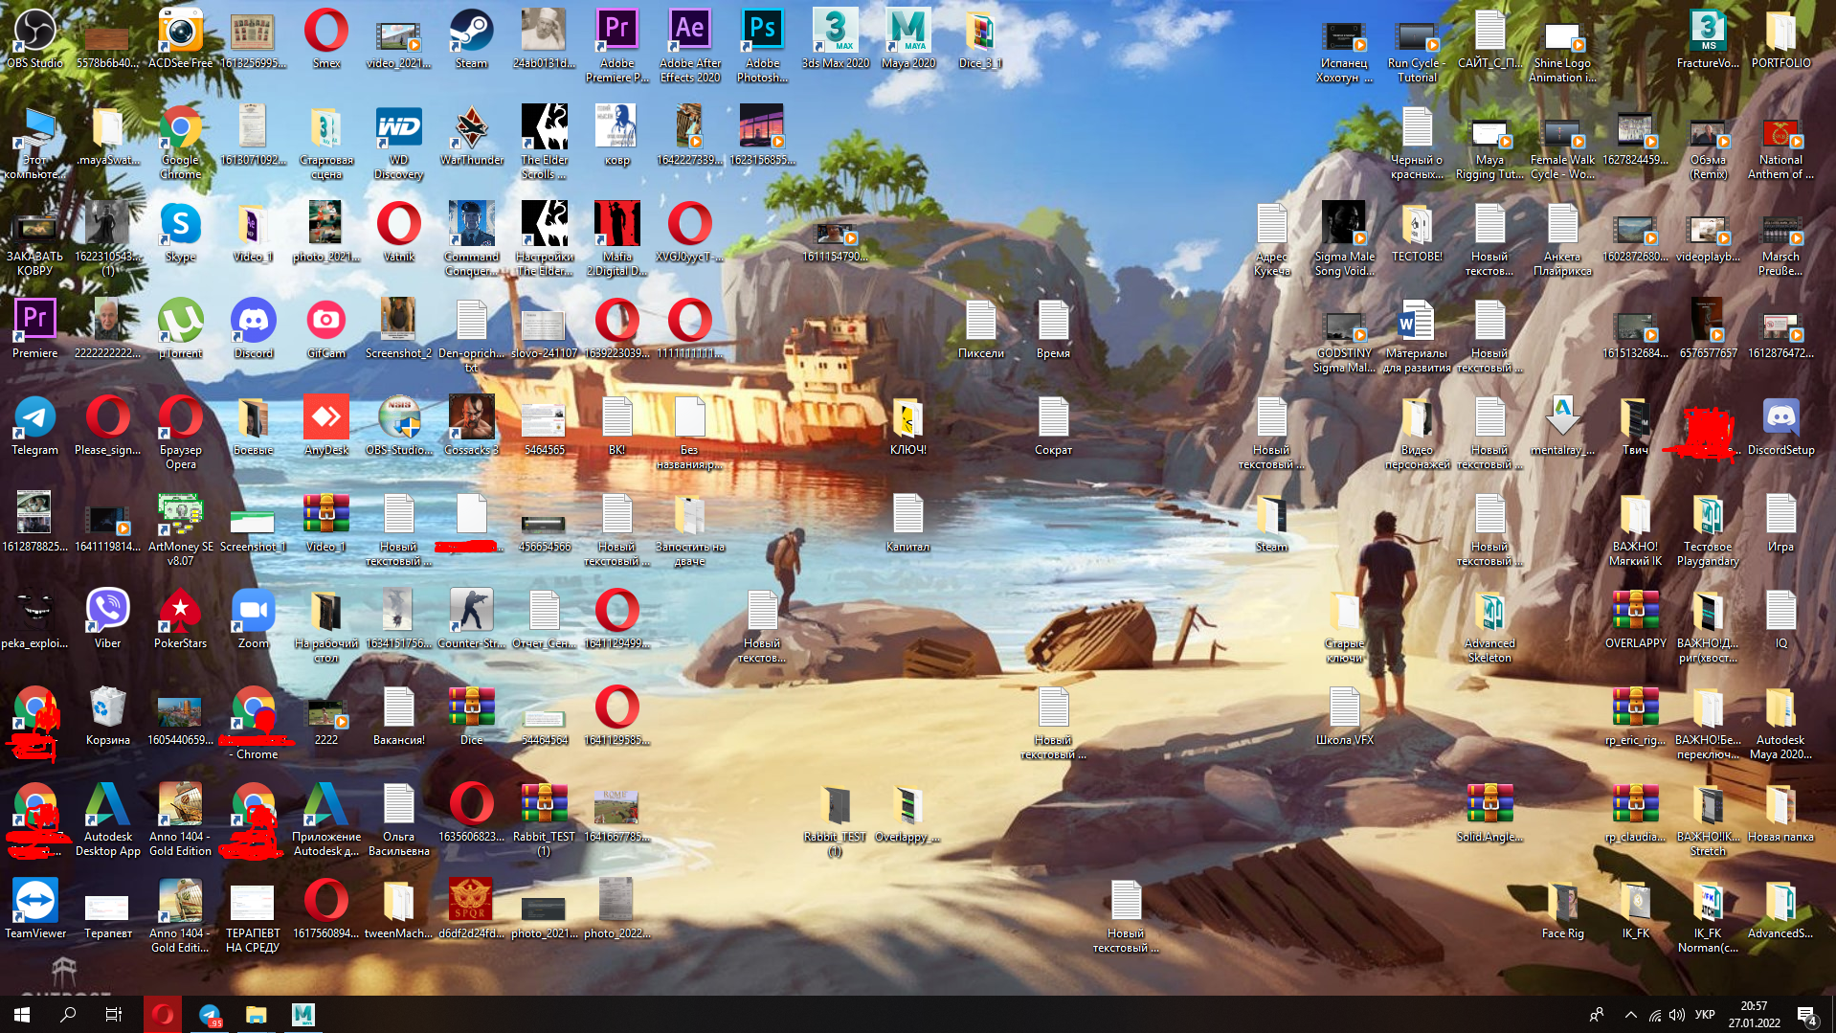Select the Google Chrome shortcut in the second row
Screen dimensions: 1836x1033
(x=180, y=142)
